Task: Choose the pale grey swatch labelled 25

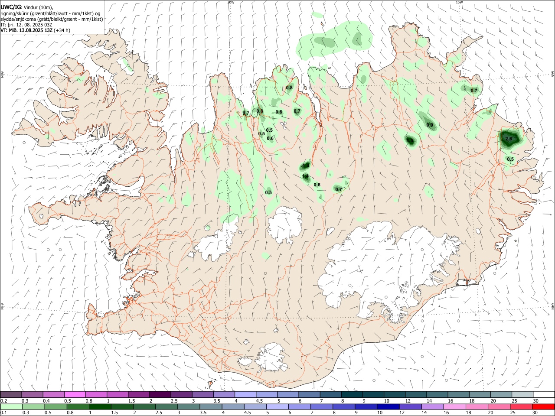Action: pyautogui.click(x=522, y=394)
